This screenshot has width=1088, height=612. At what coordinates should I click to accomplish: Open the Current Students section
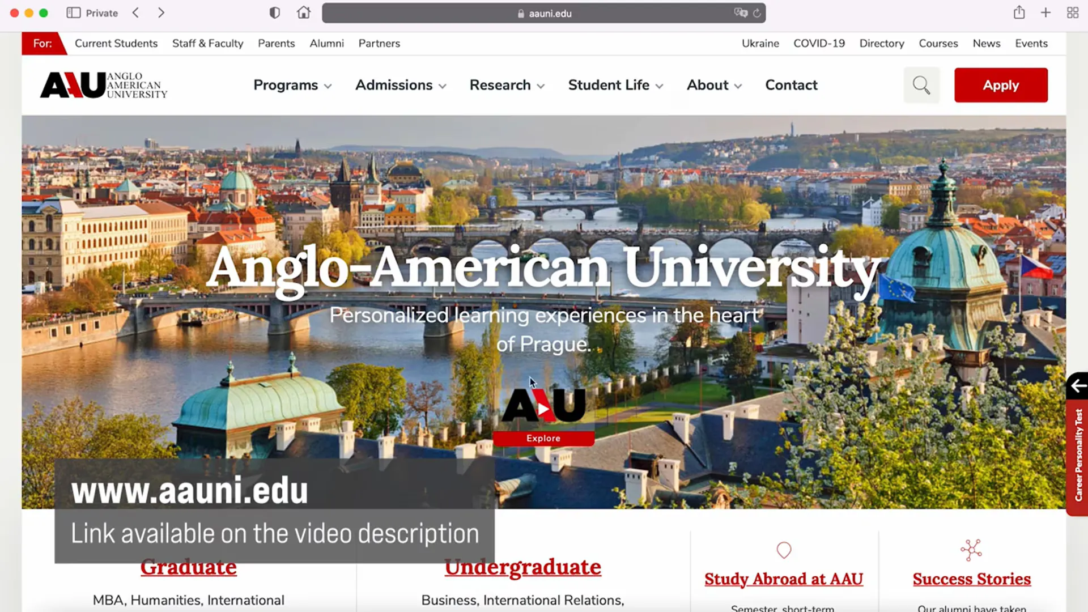pos(116,44)
